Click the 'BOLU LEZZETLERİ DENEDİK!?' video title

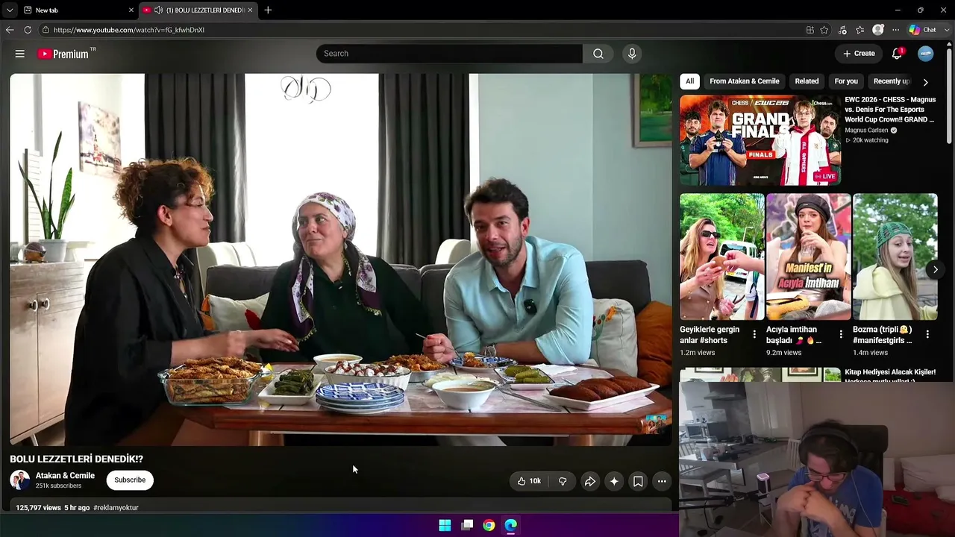point(76,459)
